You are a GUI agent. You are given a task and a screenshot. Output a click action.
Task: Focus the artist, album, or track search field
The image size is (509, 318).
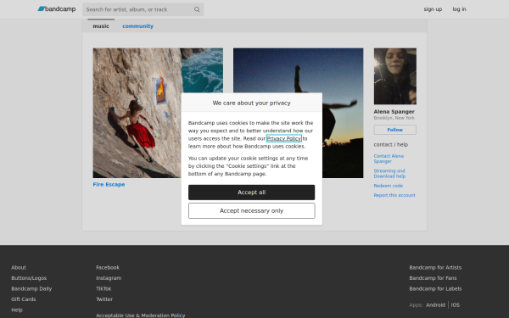(143, 9)
